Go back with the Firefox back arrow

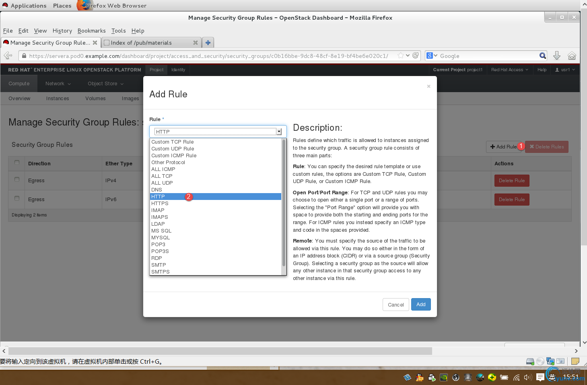(8, 56)
